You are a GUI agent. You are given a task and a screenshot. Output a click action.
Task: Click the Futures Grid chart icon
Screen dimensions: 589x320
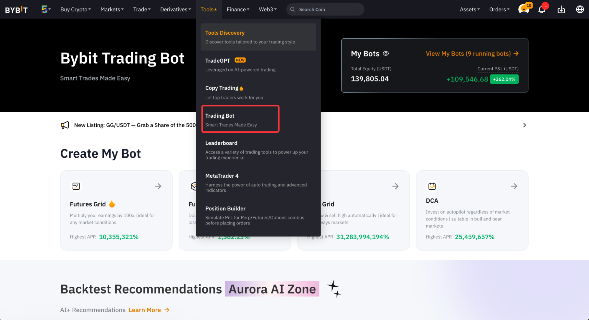coord(76,186)
